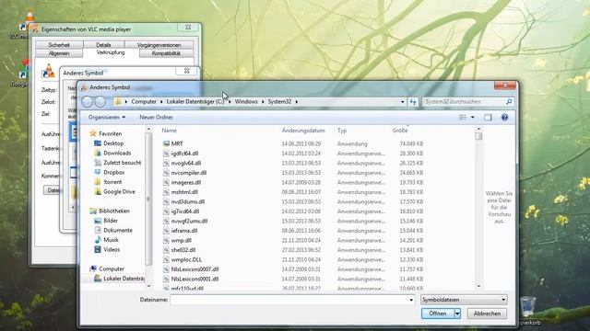This screenshot has width=590, height=331.
Task: Open the Dateiname history dropdown arrow
Action: [x=411, y=300]
